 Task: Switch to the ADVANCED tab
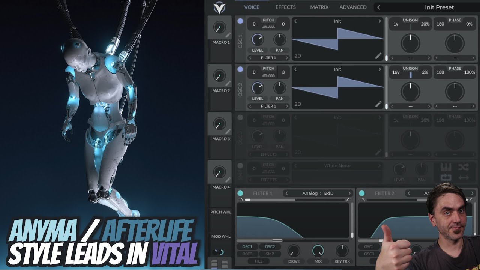click(353, 7)
